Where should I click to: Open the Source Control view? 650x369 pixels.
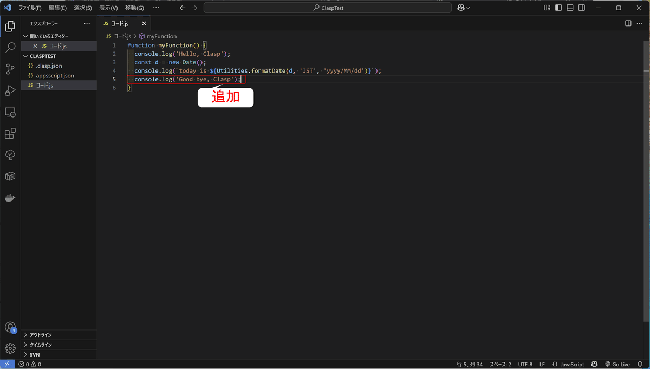[10, 69]
